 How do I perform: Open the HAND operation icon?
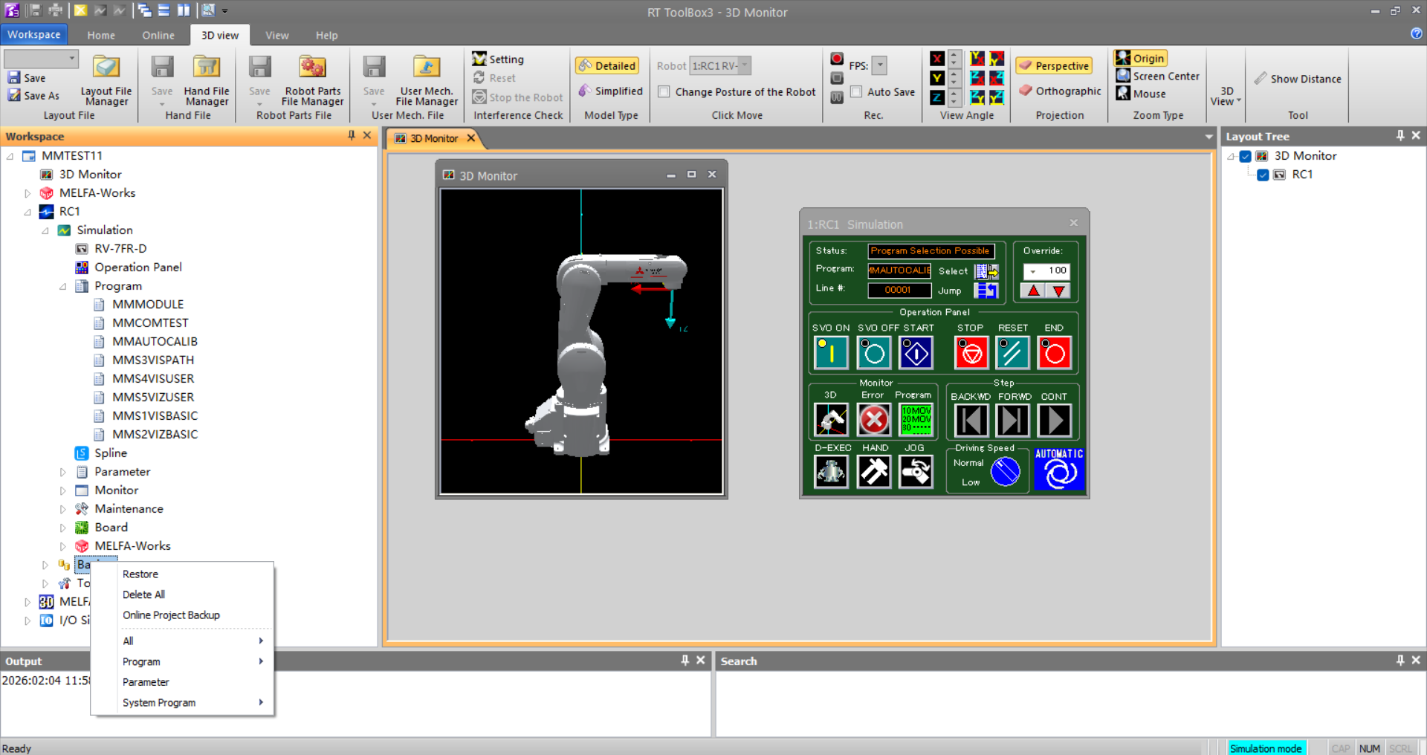pos(874,471)
